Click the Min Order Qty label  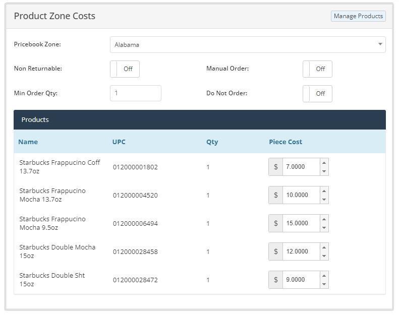[36, 93]
